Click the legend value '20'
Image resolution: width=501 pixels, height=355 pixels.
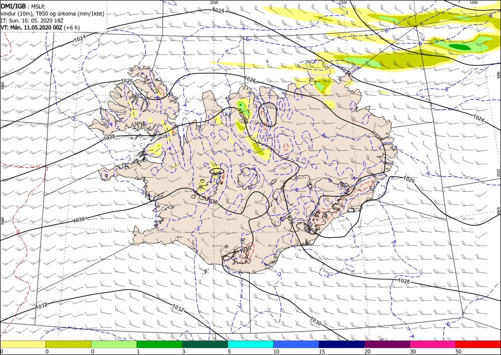367,351
